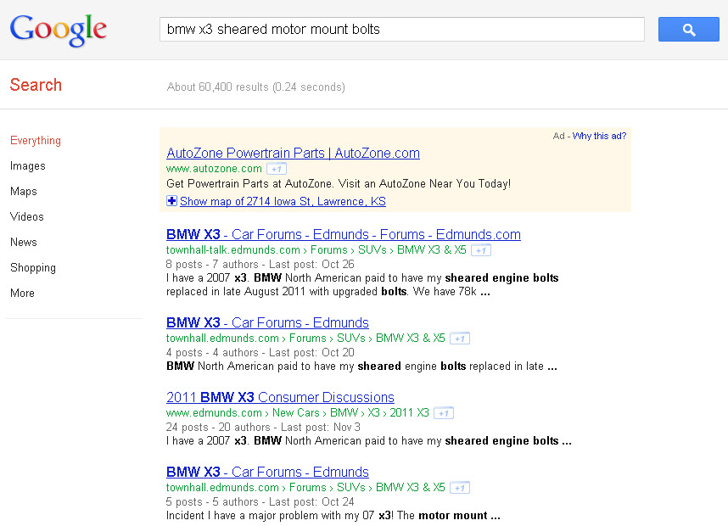Expand More search filters
This screenshot has height=526, width=728.
22,293
